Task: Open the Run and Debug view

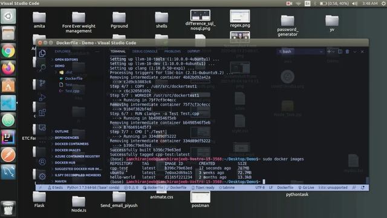Action: coord(42,97)
